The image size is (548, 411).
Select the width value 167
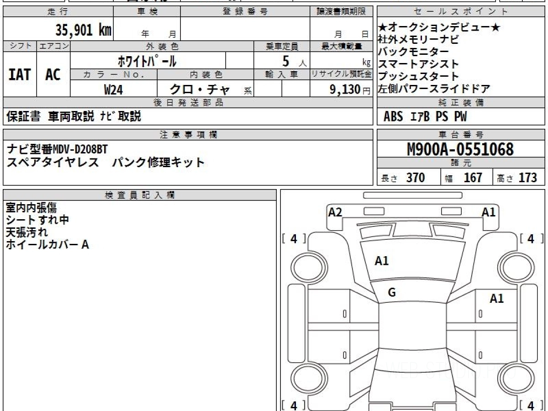coord(473,178)
